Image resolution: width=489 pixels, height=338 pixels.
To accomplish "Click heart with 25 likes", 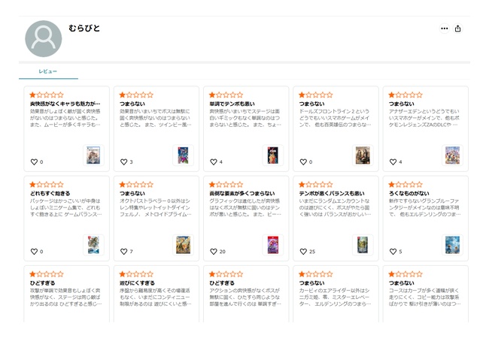I will click(303, 252).
